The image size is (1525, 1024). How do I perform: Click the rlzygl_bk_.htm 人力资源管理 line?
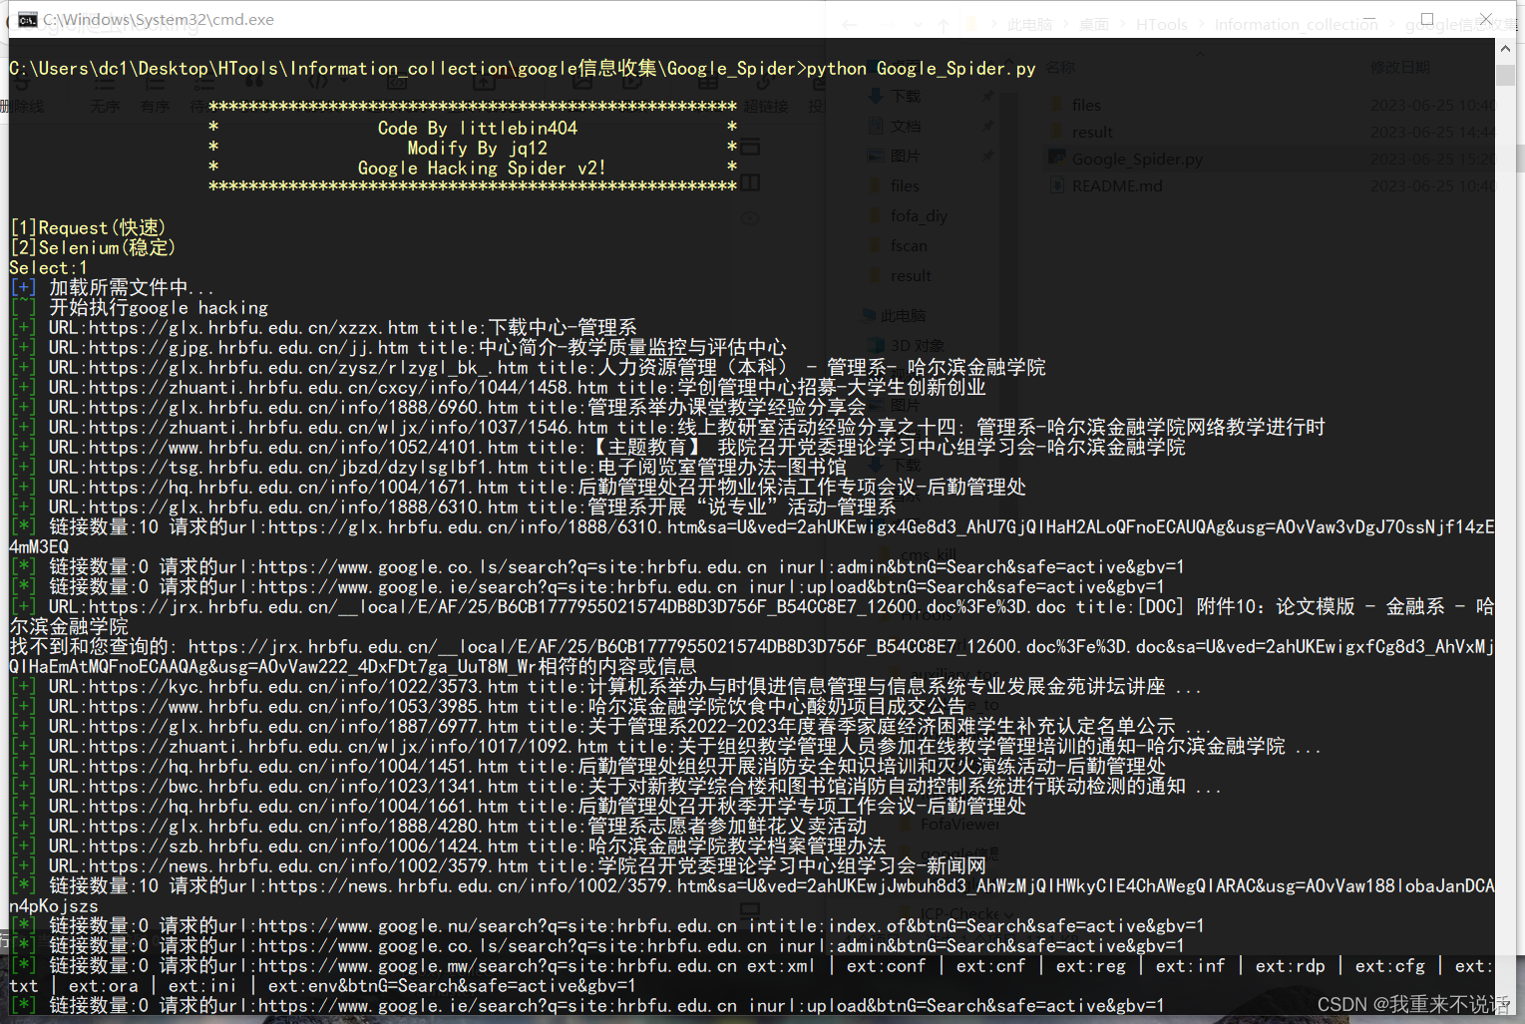point(528,367)
